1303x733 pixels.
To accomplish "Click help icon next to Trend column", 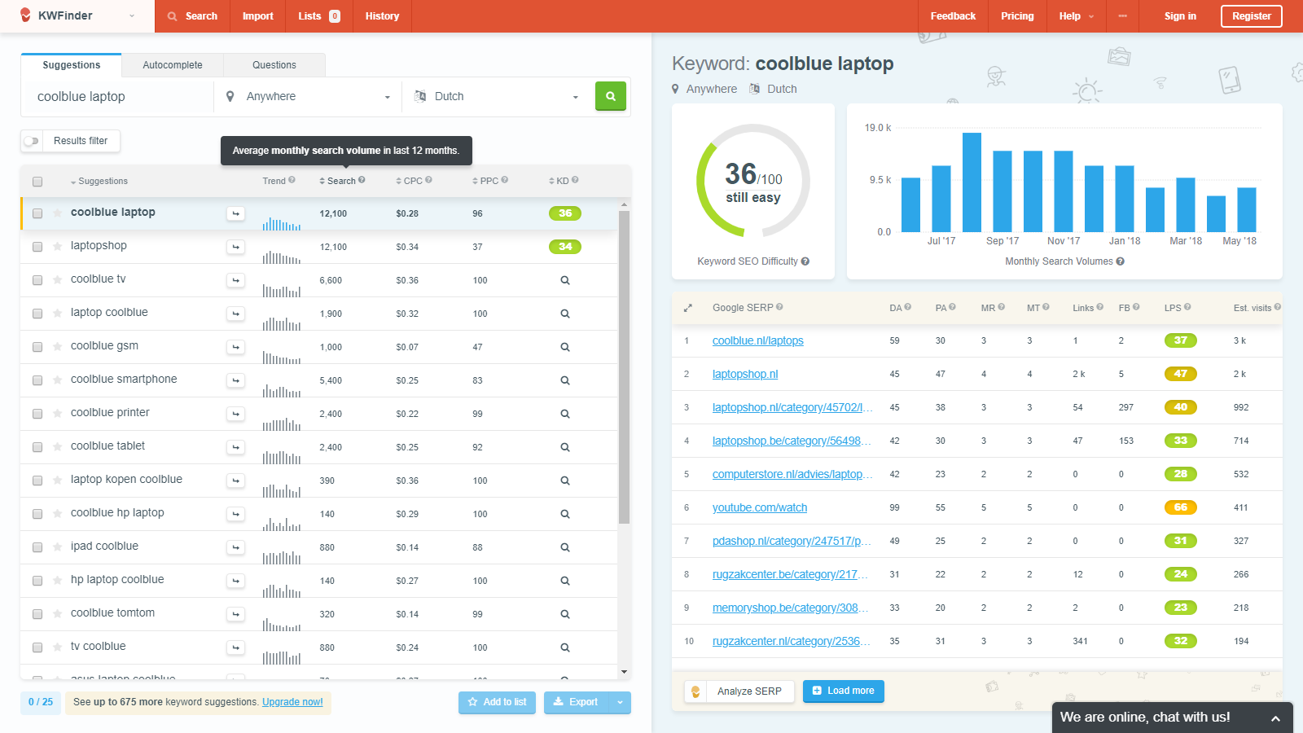I will tap(292, 180).
